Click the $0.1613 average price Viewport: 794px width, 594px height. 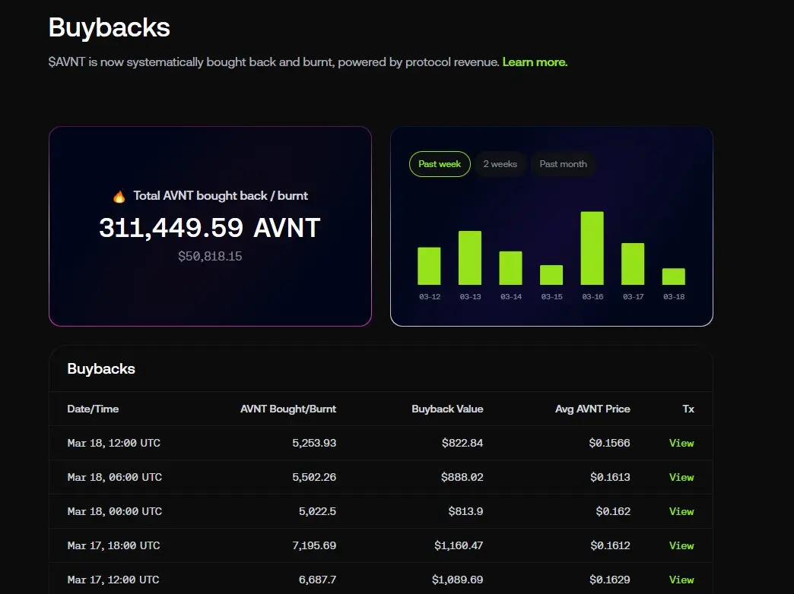(x=610, y=477)
